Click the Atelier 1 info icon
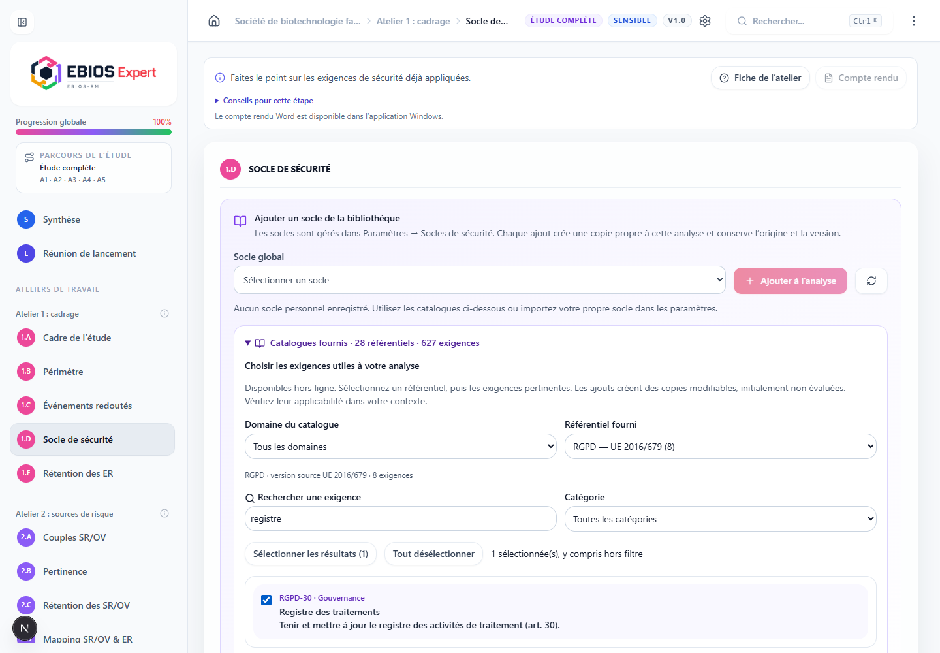This screenshot has height=653, width=940. click(x=164, y=313)
